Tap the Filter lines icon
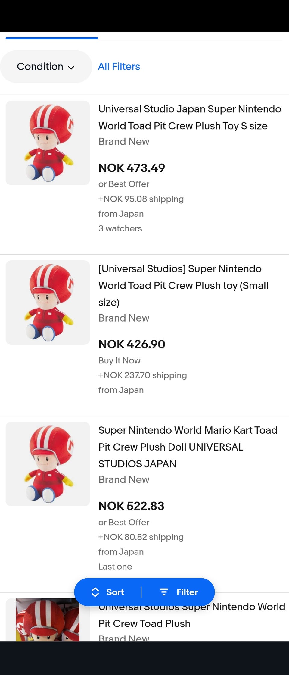Image resolution: width=289 pixels, height=675 pixels. [164, 592]
